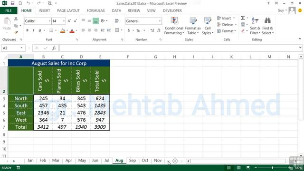Image resolution: width=304 pixels, height=171 pixels.
Task: Switch to the PAGE LAYOUT ribbon tab
Action: [68, 10]
